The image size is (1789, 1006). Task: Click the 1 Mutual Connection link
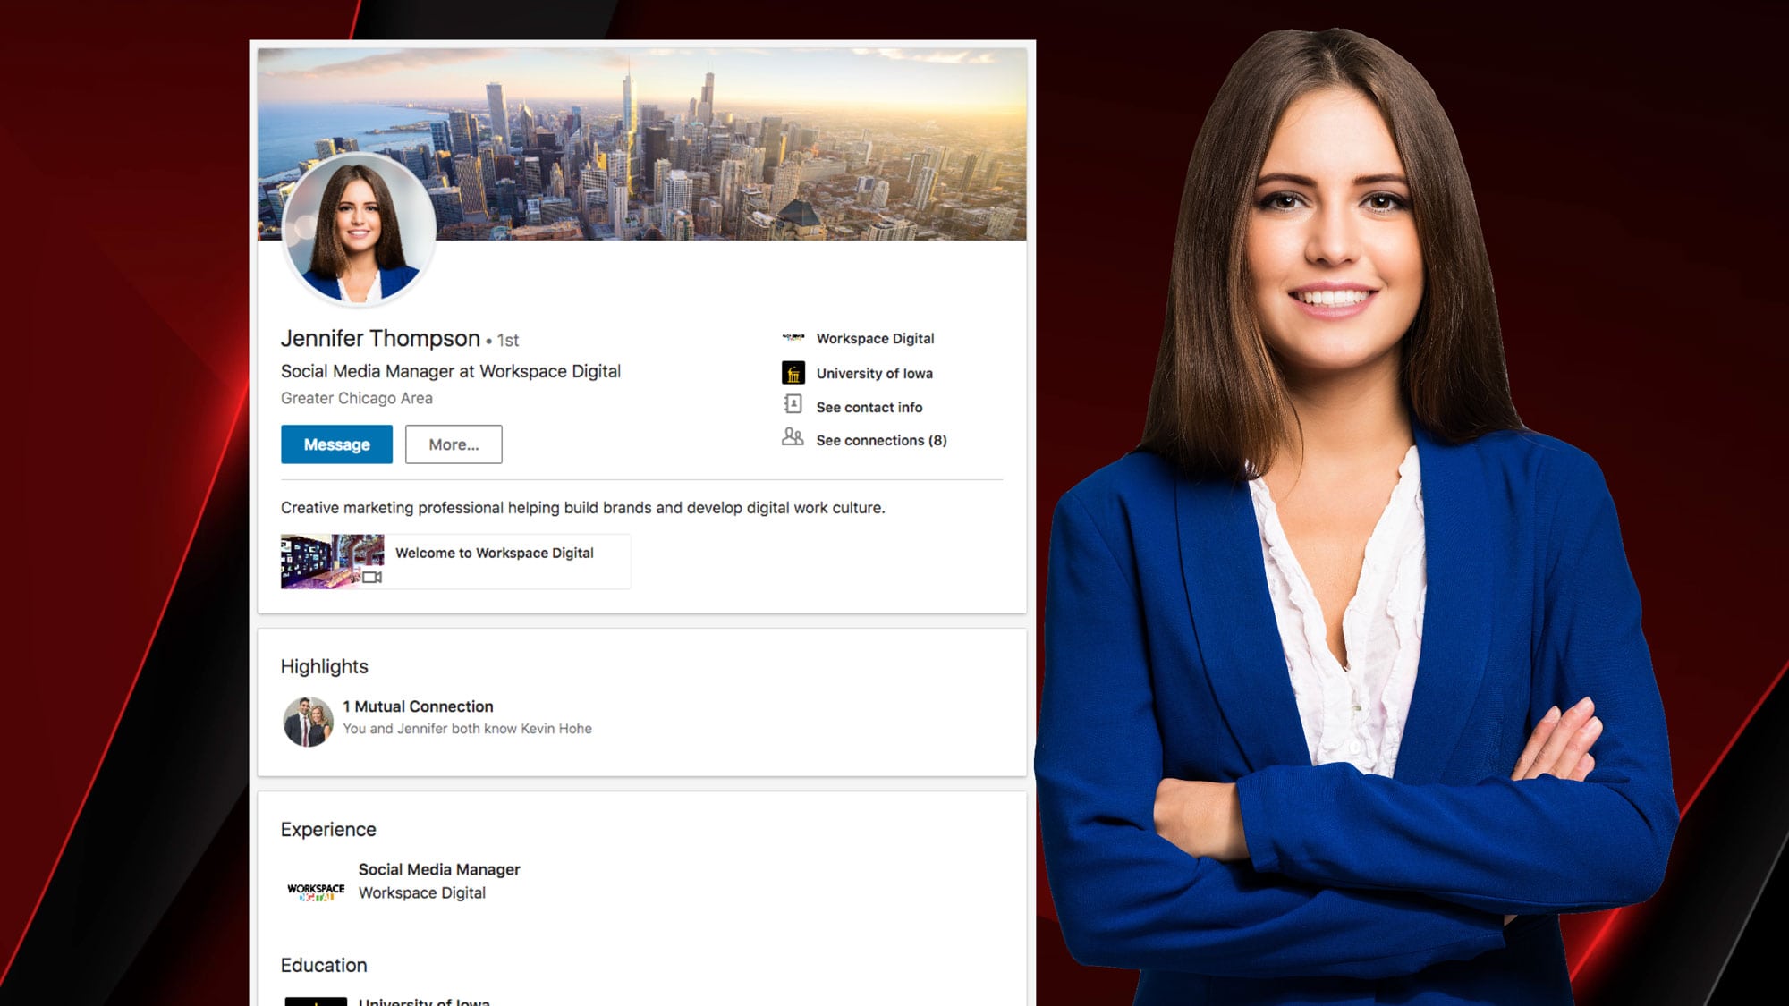click(x=417, y=706)
